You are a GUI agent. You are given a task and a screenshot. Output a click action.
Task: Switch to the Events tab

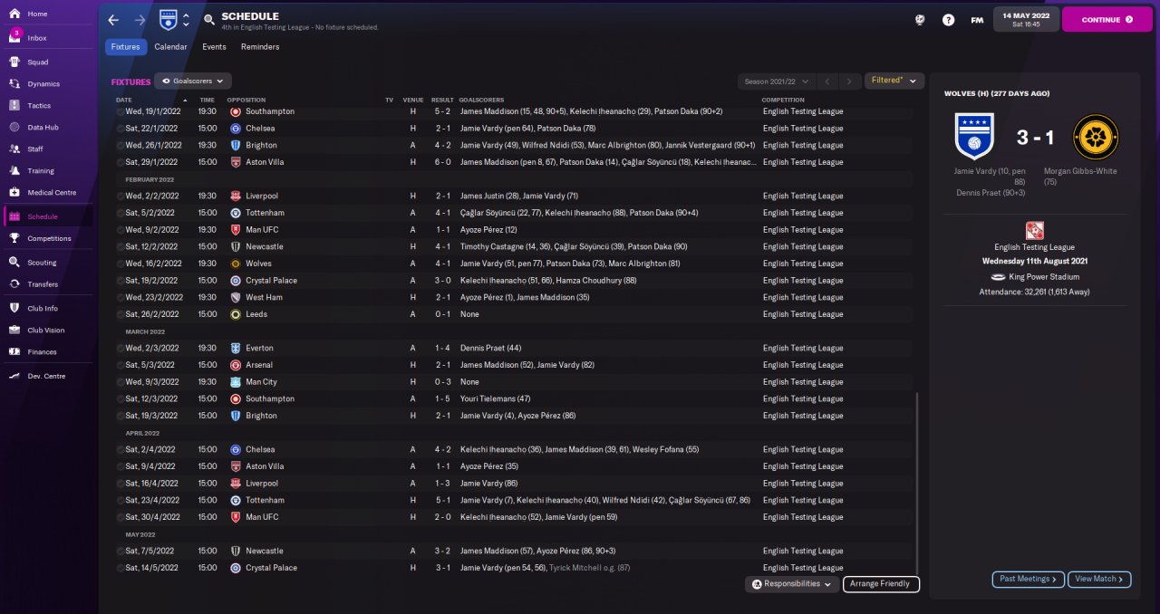point(214,47)
